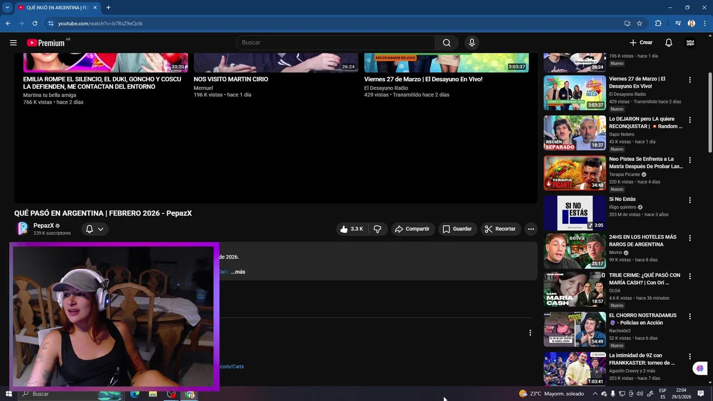Click the Guardar save button
The image size is (713, 401).
(x=457, y=229)
